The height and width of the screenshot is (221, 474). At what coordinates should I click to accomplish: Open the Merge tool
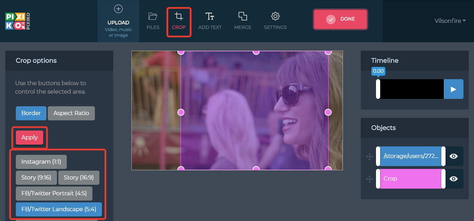[x=243, y=21]
